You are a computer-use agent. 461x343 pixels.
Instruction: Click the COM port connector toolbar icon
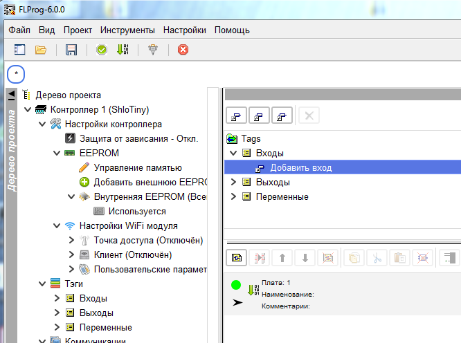(x=153, y=50)
